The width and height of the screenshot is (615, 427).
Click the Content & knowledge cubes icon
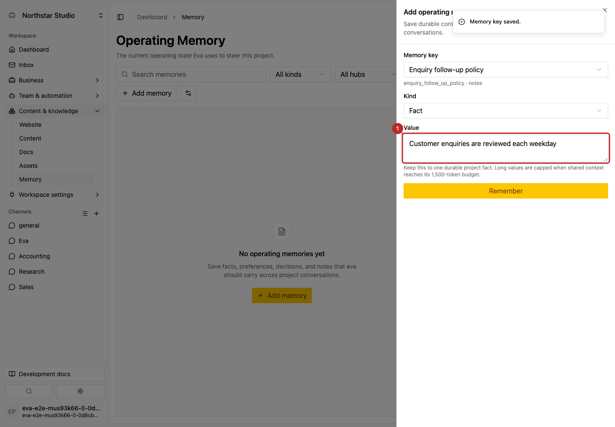coord(12,111)
